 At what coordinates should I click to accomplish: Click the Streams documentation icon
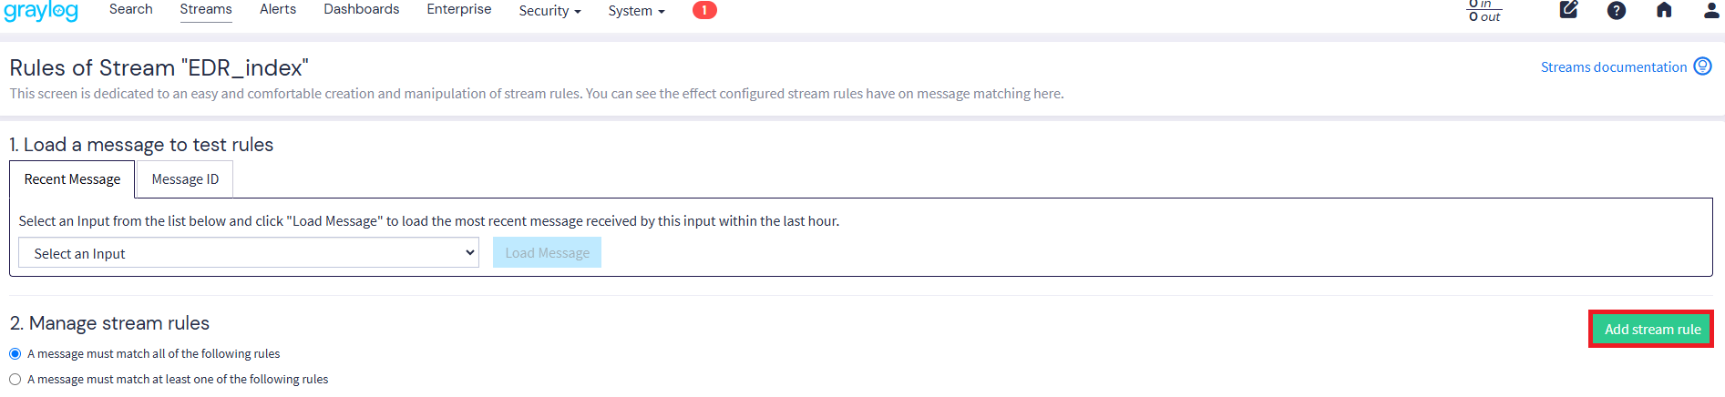click(1702, 66)
